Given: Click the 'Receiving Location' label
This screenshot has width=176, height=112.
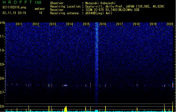Looking at the screenshot, I should click(x=65, y=6).
